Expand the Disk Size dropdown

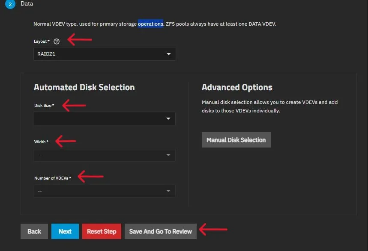[103, 118]
